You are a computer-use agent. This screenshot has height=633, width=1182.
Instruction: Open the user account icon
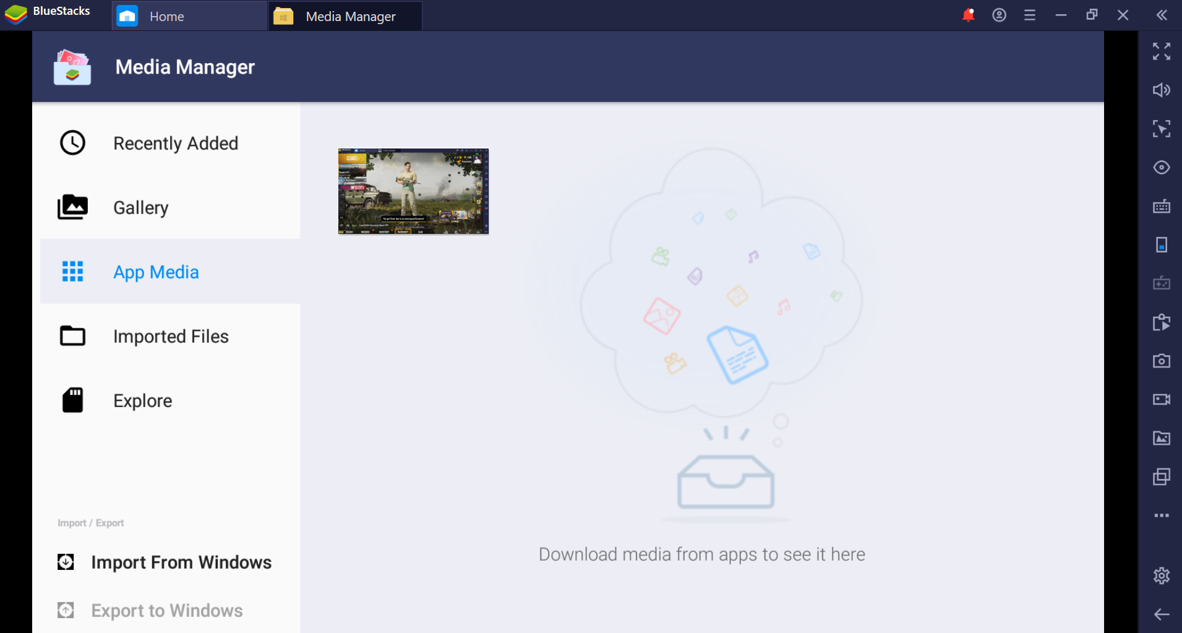pyautogui.click(x=999, y=15)
